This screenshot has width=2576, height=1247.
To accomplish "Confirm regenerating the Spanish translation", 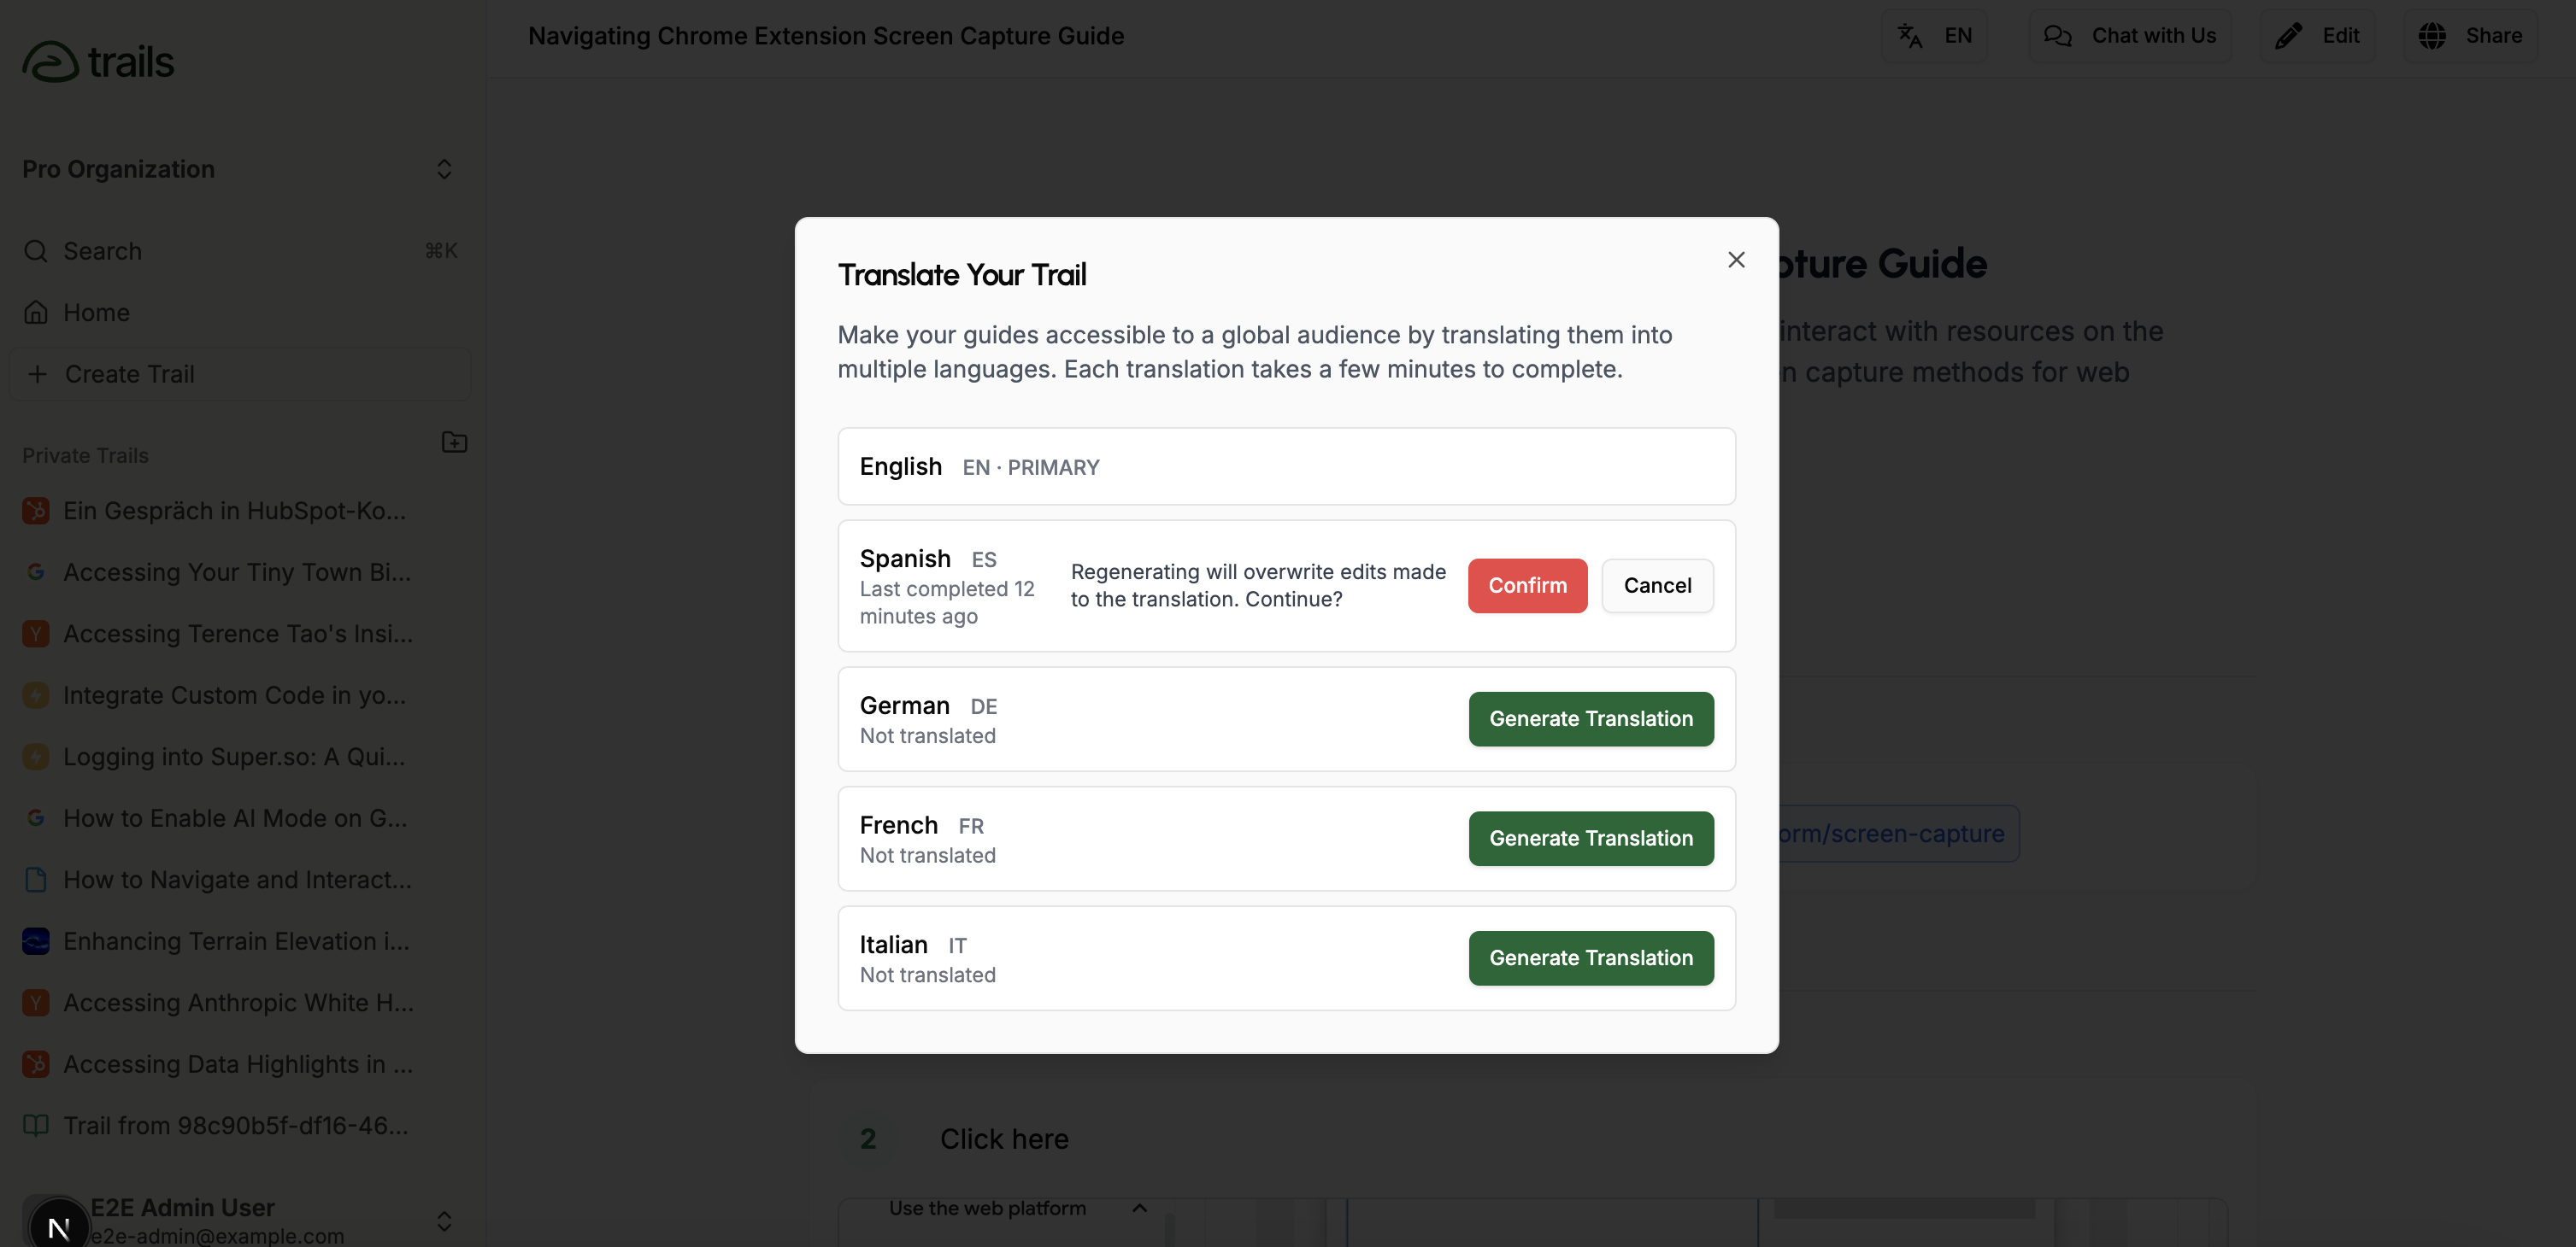I will 1527,586.
